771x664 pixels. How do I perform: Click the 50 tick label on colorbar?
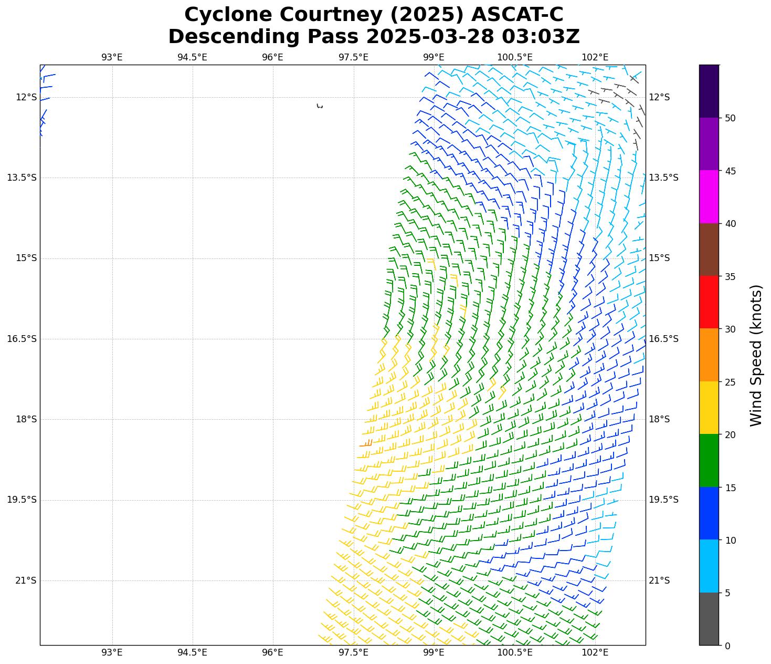click(x=730, y=118)
